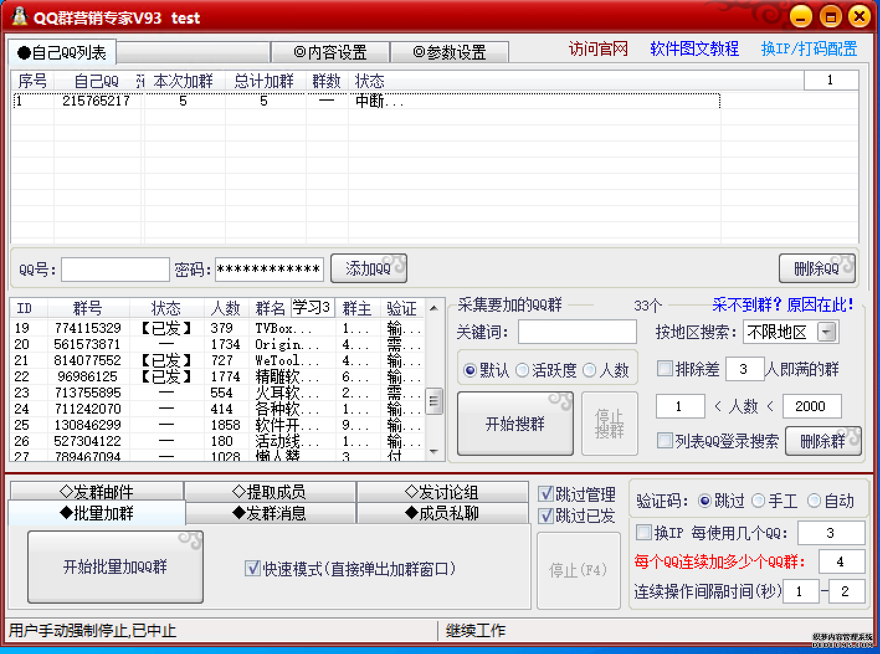Set 验证码 mode to 手工
This screenshot has height=654, width=880.
click(x=758, y=501)
